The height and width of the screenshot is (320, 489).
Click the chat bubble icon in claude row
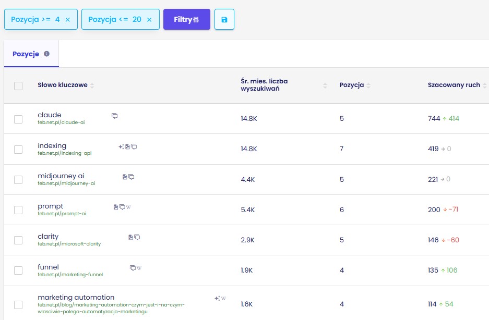coord(114,116)
